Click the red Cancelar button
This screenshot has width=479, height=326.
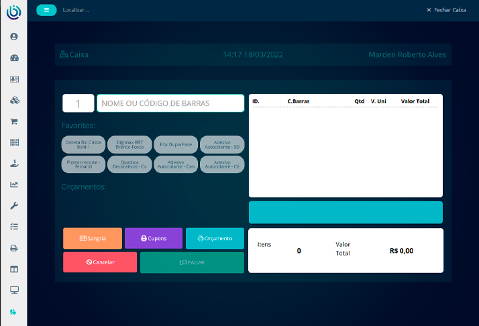100,262
